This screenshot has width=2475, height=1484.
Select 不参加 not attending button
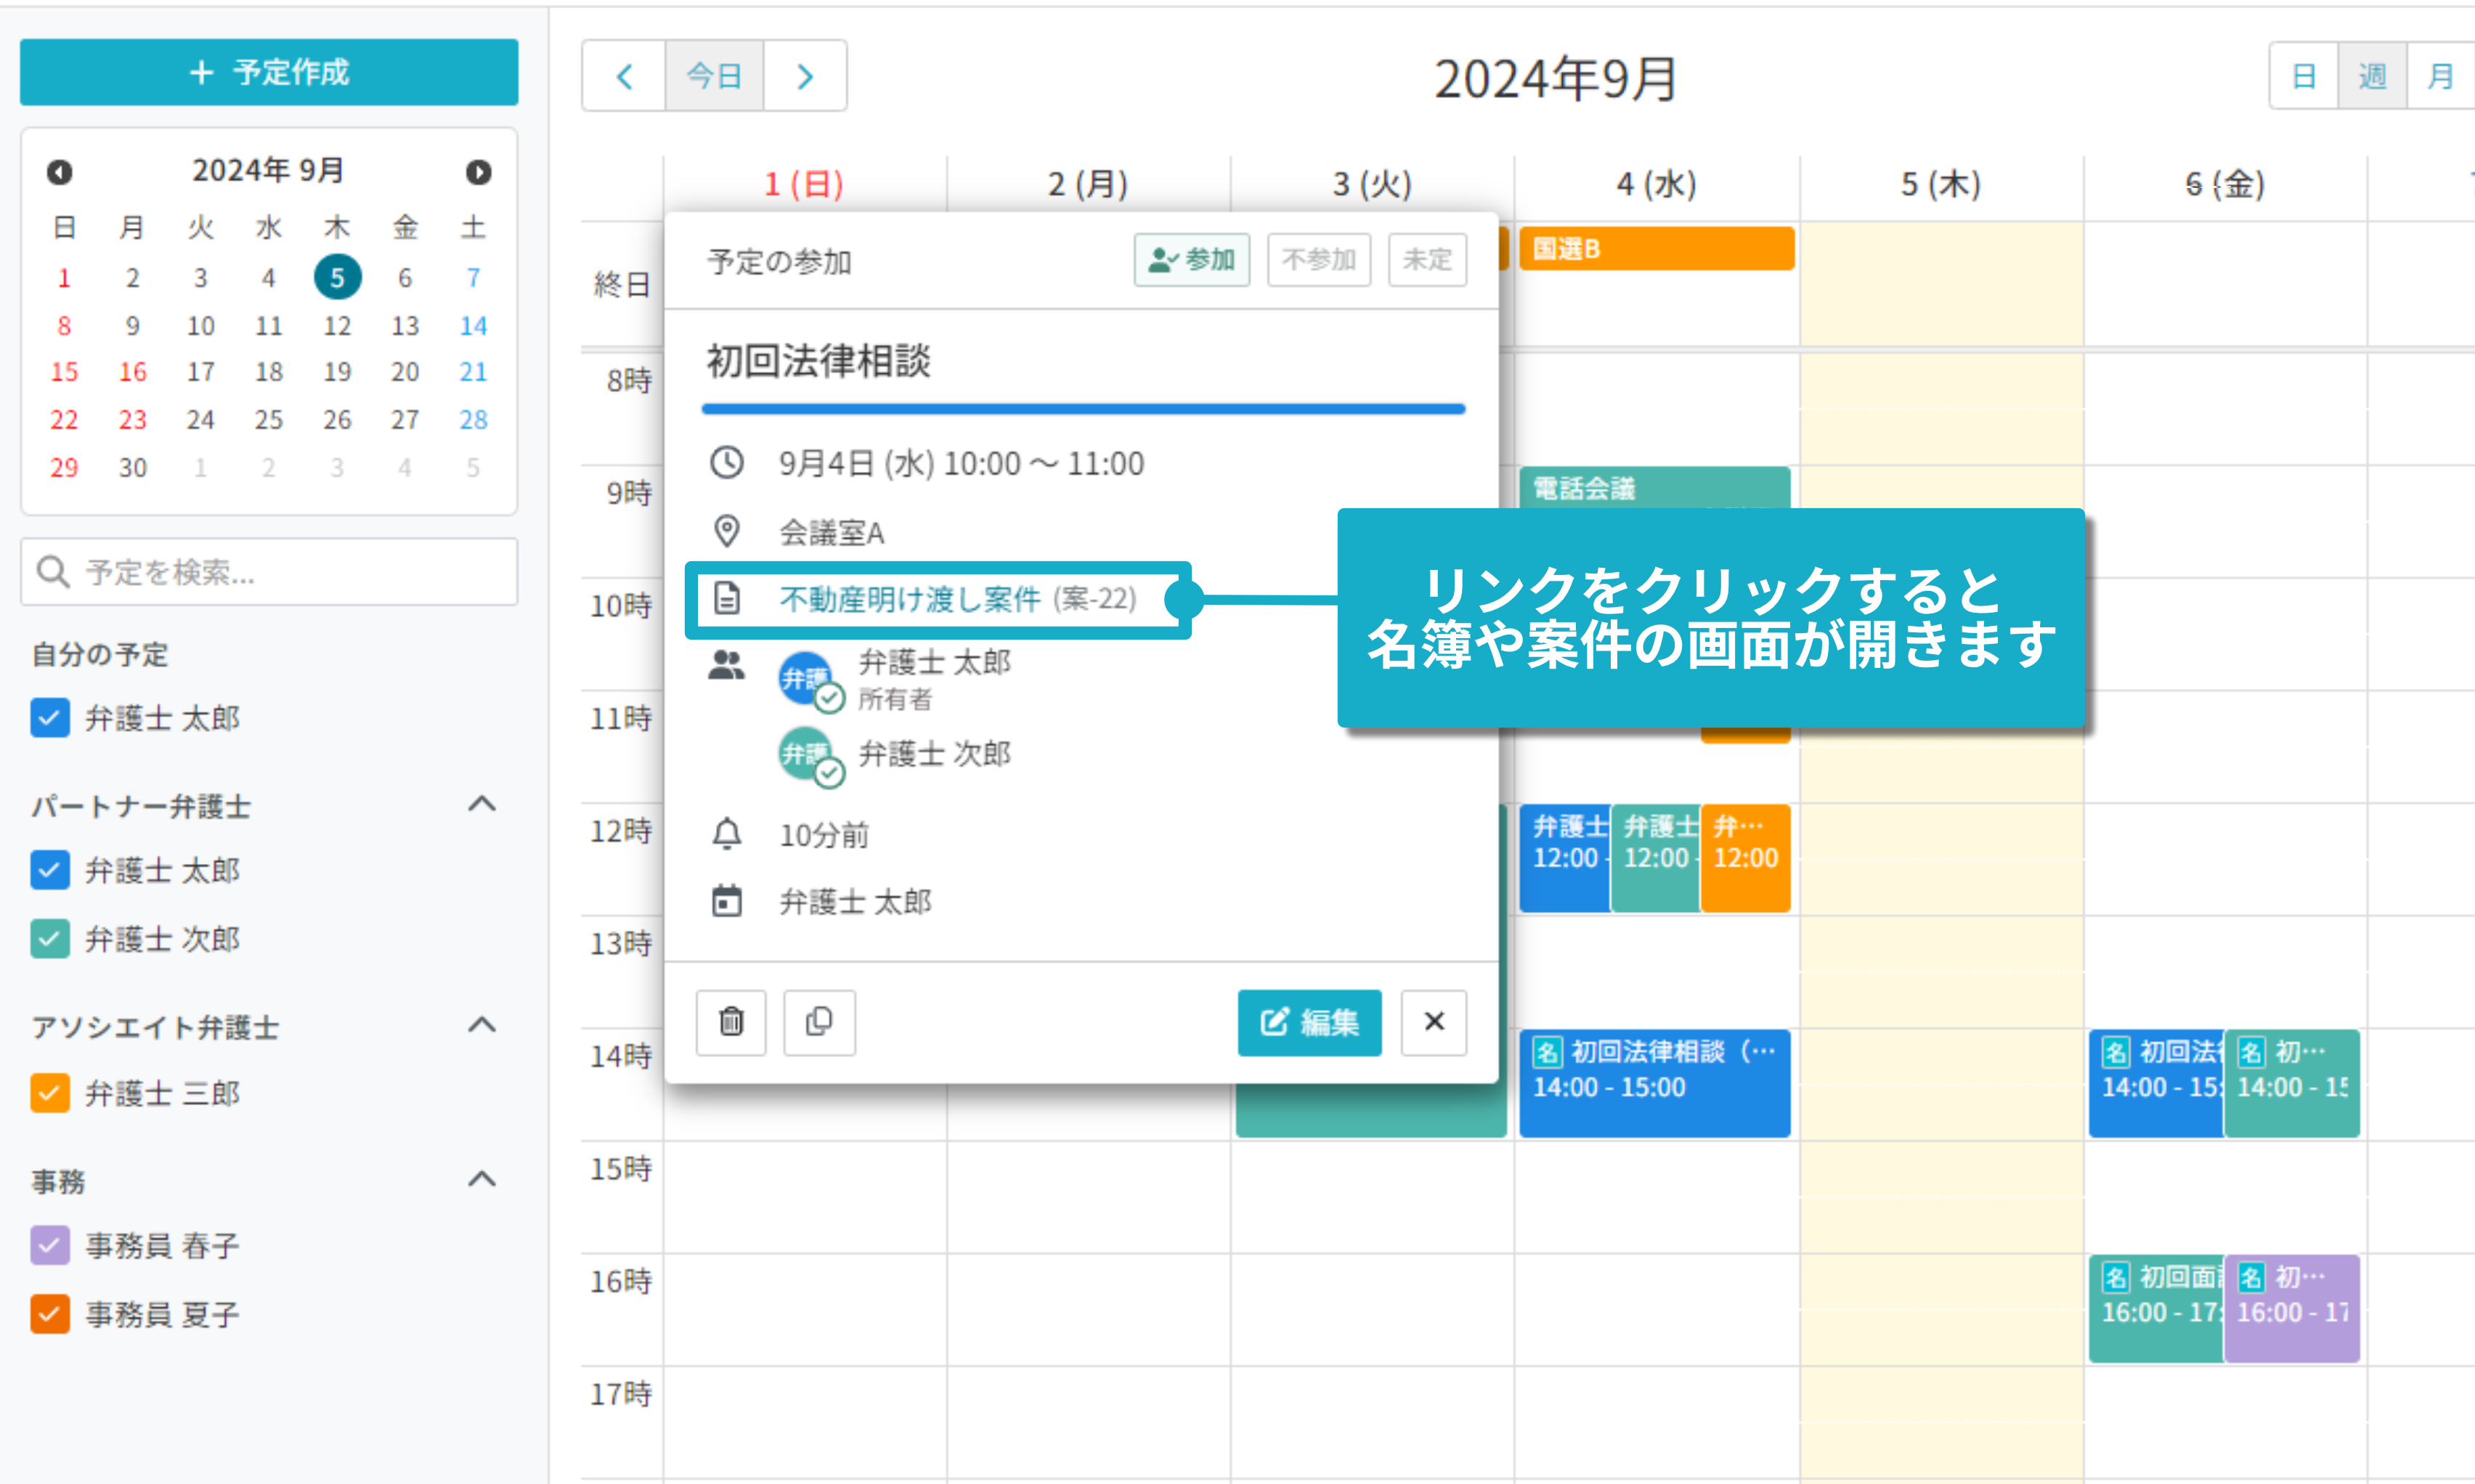click(x=1318, y=260)
